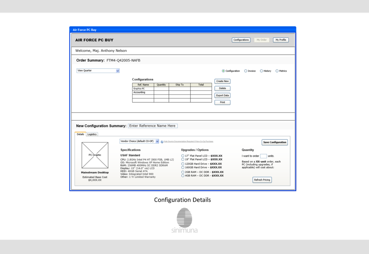Click the Delete button
Image resolution: width=369 pixels, height=254 pixels.
(222, 89)
